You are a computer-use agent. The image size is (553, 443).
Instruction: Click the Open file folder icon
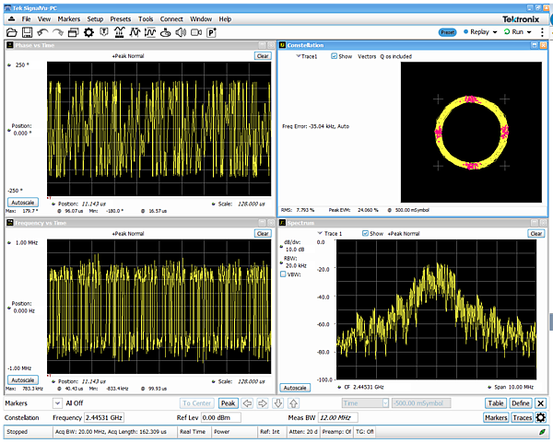point(12,32)
